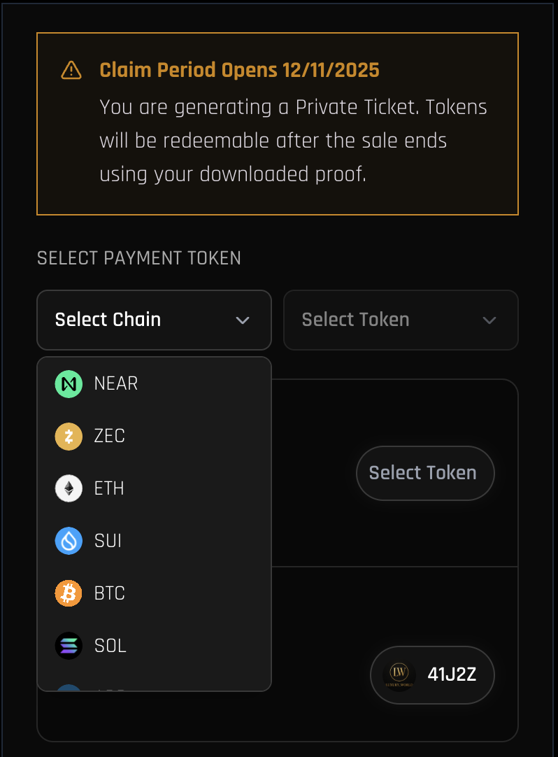Screen dimensions: 558x757
Task: Click the Select Token chevron arrow
Action: [489, 320]
